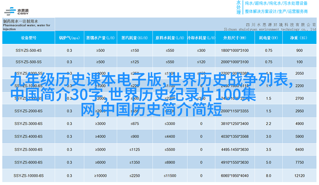Click the ≥10000 distilled water output cell
This screenshot has height=185, width=319.
(100, 175)
